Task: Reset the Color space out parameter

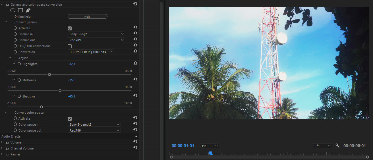Action: coord(135,130)
